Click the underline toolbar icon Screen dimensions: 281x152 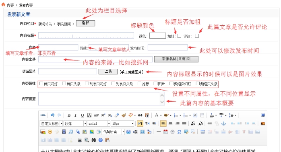83,115
